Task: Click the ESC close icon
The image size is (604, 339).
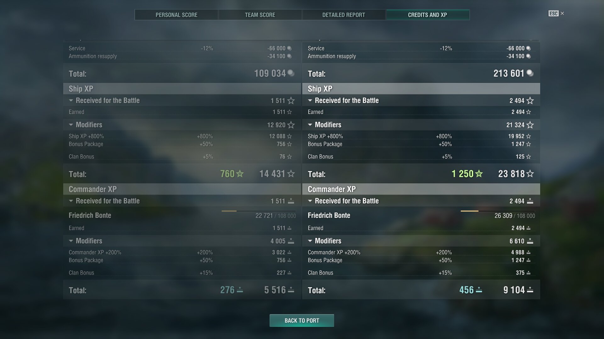Action: (x=562, y=13)
